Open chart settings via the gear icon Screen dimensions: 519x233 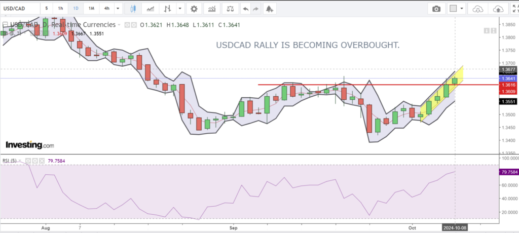point(193,9)
